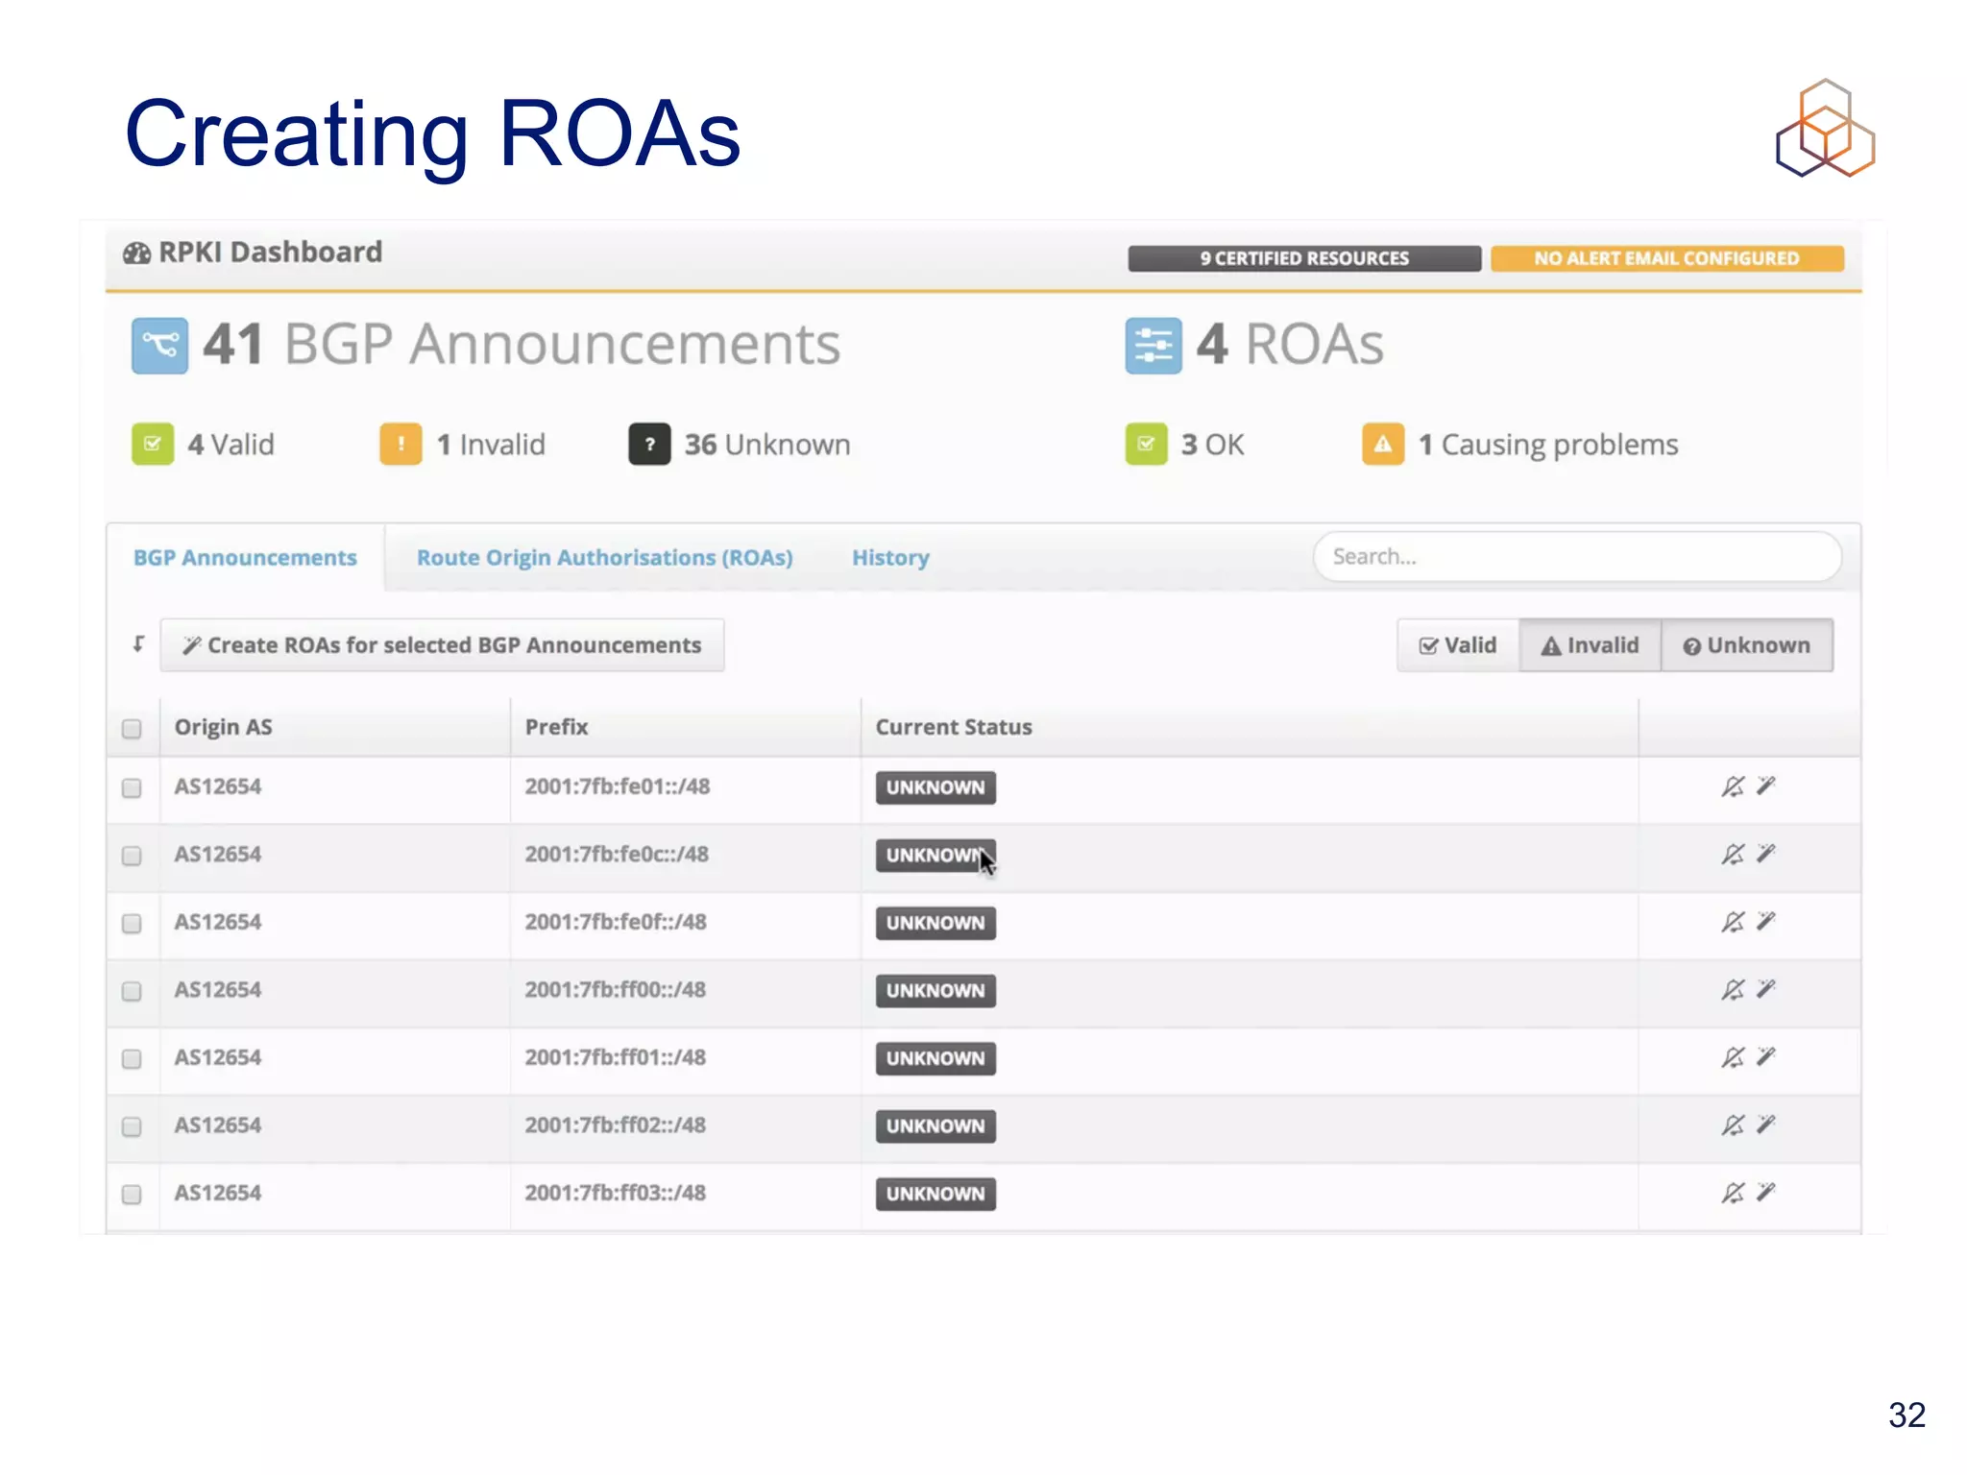Check the row for 2001:7fb:fe01::/48
This screenshot has width=1967, height=1475.
pos(132,788)
